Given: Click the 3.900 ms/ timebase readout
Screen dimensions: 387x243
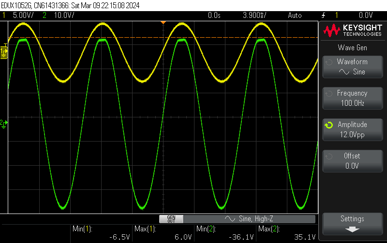Looking at the screenshot, I should tap(254, 15).
